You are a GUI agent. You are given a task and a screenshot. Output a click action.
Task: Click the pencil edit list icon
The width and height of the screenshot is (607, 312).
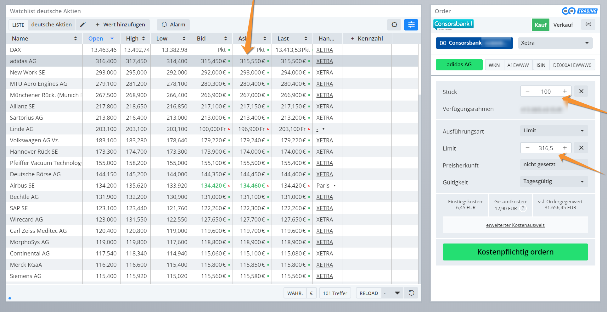pos(83,25)
